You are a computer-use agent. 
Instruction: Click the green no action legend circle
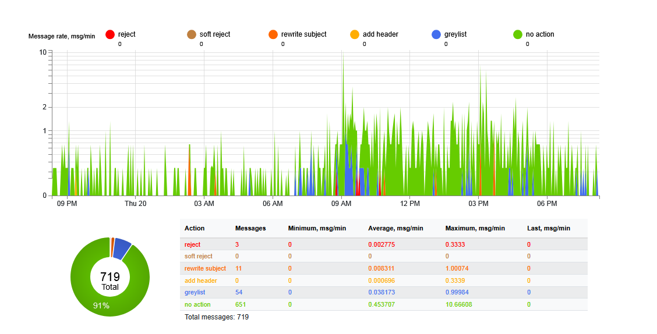pyautogui.click(x=518, y=34)
